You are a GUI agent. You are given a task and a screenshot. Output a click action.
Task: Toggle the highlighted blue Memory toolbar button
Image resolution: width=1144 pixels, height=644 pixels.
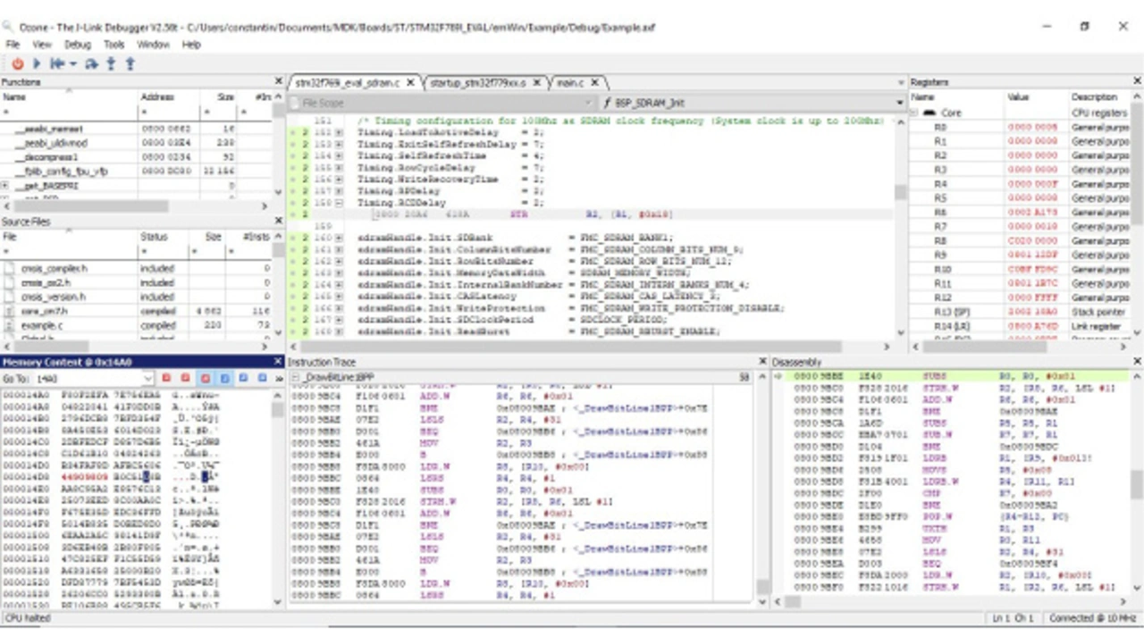224,379
